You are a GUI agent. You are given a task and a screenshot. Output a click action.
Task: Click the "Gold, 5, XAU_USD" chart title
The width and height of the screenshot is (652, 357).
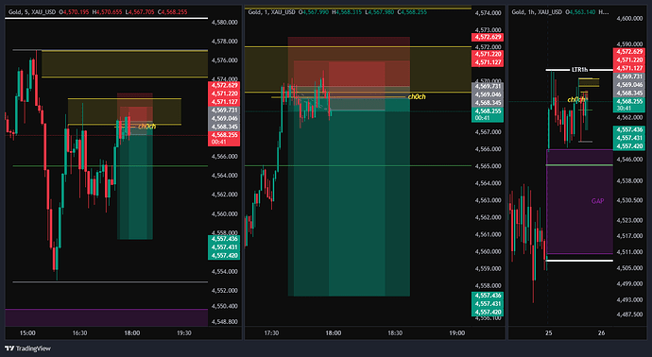(x=31, y=12)
